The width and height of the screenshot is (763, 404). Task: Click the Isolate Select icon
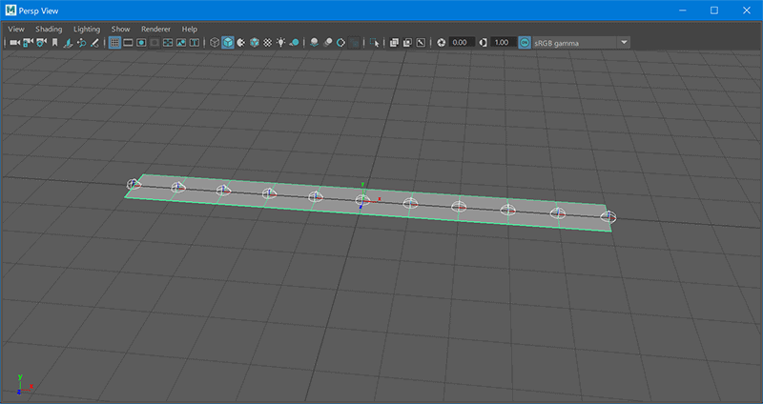[x=374, y=43]
